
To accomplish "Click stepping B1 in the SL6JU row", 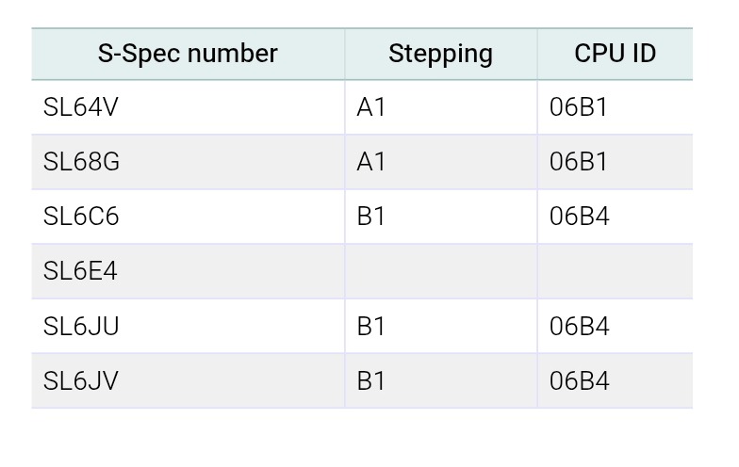I will 371,326.
